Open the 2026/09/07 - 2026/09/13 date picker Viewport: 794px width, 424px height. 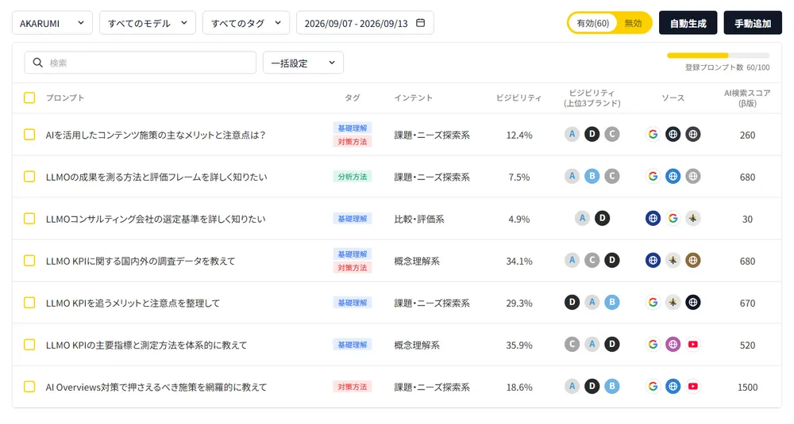pos(365,23)
